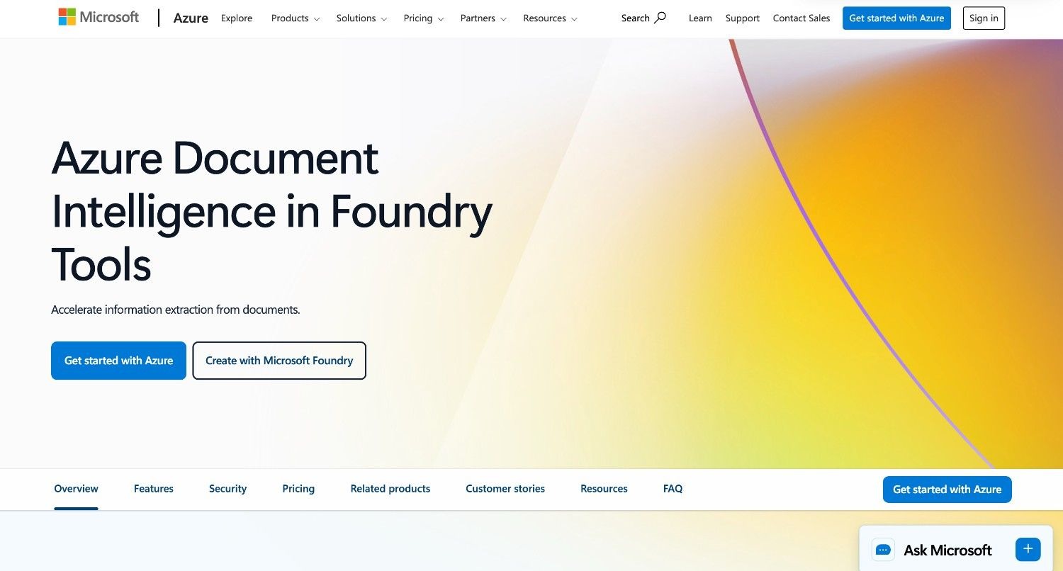
Task: Click the header Get started with Azure button
Action: click(x=896, y=18)
